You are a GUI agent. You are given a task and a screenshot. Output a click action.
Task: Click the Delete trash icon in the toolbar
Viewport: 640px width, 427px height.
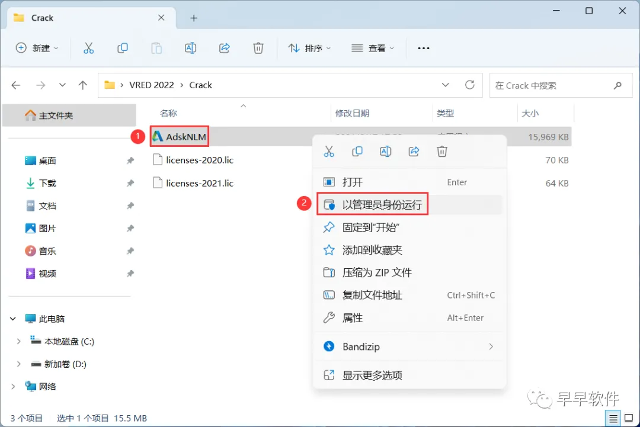click(x=258, y=48)
